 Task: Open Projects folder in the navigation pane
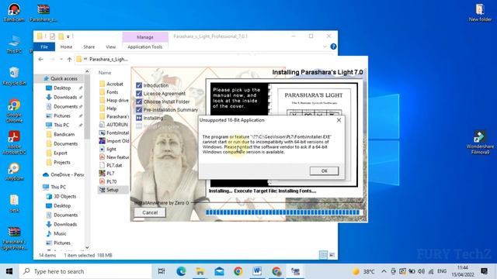coord(62,162)
